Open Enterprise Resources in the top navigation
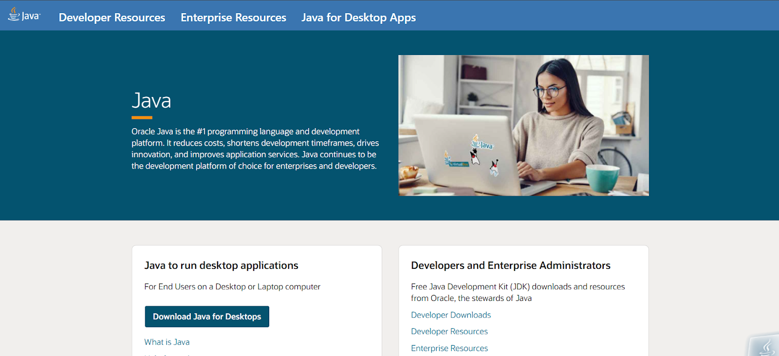The height and width of the screenshot is (356, 779). 233,18
